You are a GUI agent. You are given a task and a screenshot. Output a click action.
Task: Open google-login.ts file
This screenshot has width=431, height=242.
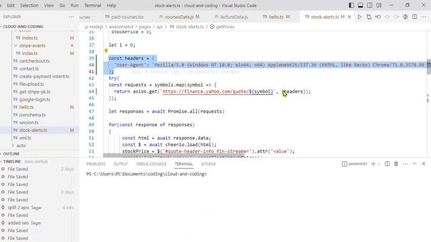[x=34, y=99]
